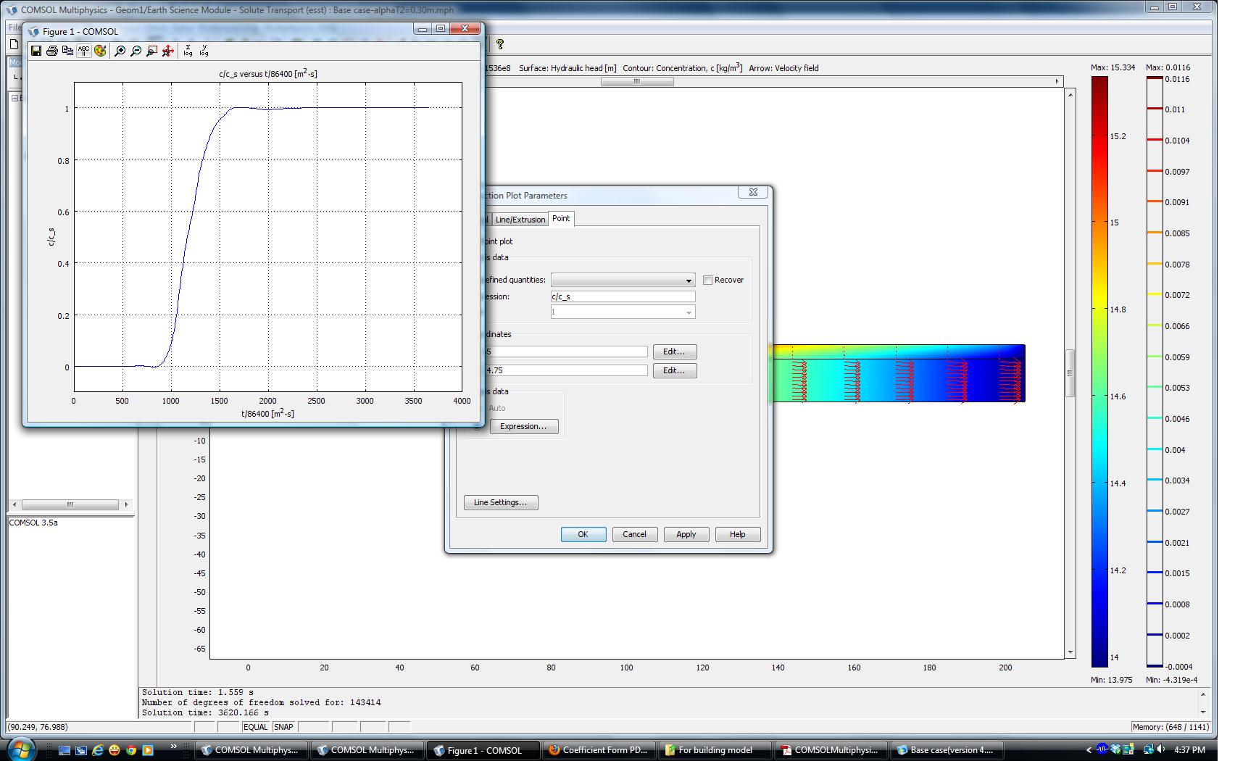Open the color palette edit plot icon
This screenshot has width=1235, height=761.
pos(100,51)
